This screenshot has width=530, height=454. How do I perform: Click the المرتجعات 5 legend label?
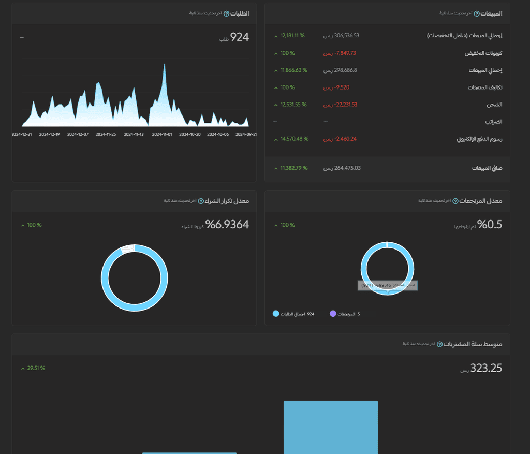[x=348, y=314]
